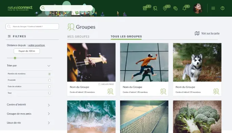Viewport: 232px width, 133px height.
Task: Check the Proximité sort option
Action: (x=49, y=80)
